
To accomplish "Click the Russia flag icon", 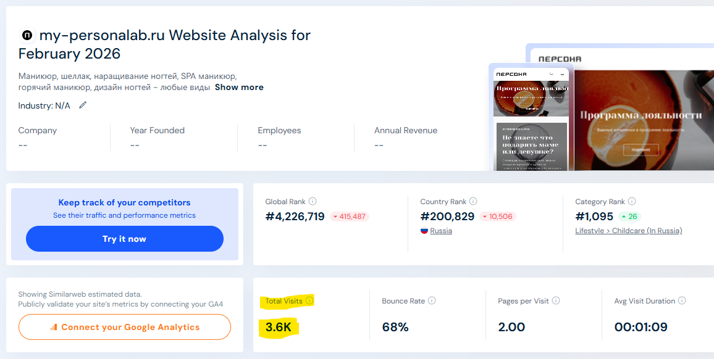I will [x=424, y=231].
